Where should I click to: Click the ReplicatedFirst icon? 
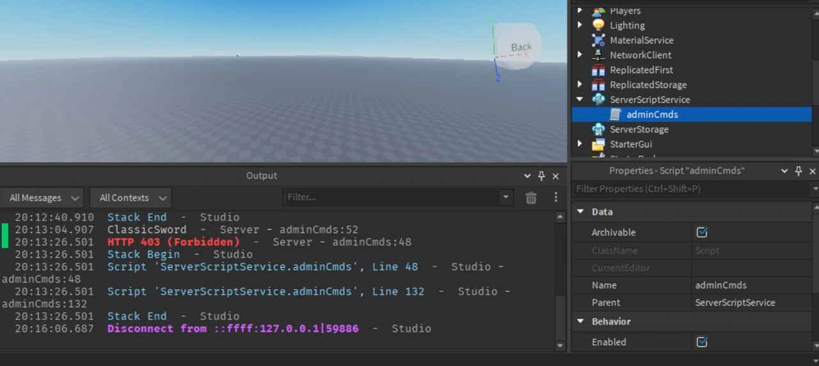(x=598, y=70)
